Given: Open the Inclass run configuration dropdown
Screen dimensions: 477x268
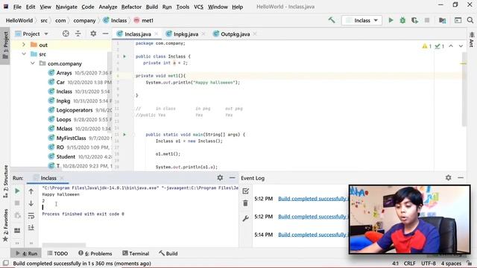Looking at the screenshot, I should 361,20.
